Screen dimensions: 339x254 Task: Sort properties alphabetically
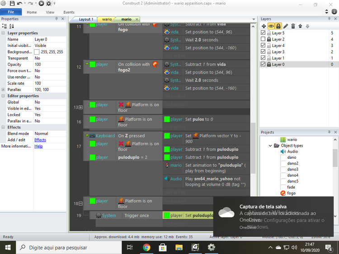[12, 26]
